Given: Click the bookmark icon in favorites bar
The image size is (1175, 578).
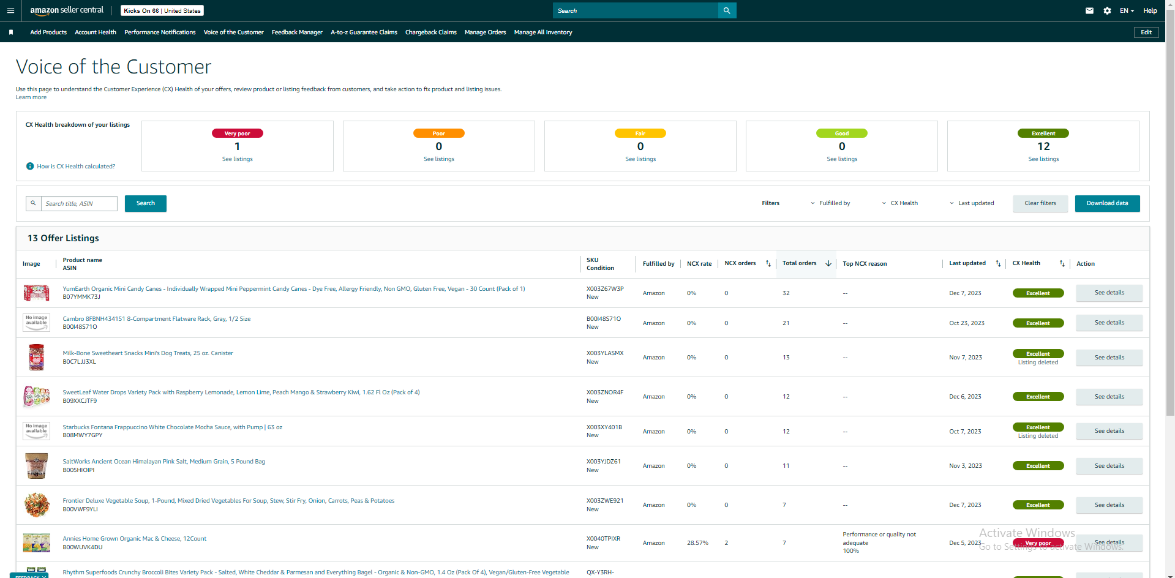Looking at the screenshot, I should click(11, 32).
